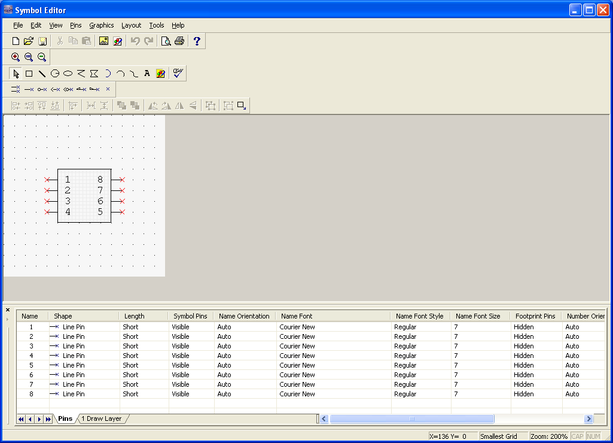Select the Polygon drawing tool

click(94, 74)
